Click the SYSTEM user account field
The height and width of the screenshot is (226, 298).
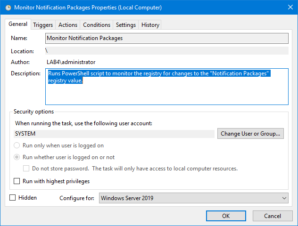pos(114,134)
